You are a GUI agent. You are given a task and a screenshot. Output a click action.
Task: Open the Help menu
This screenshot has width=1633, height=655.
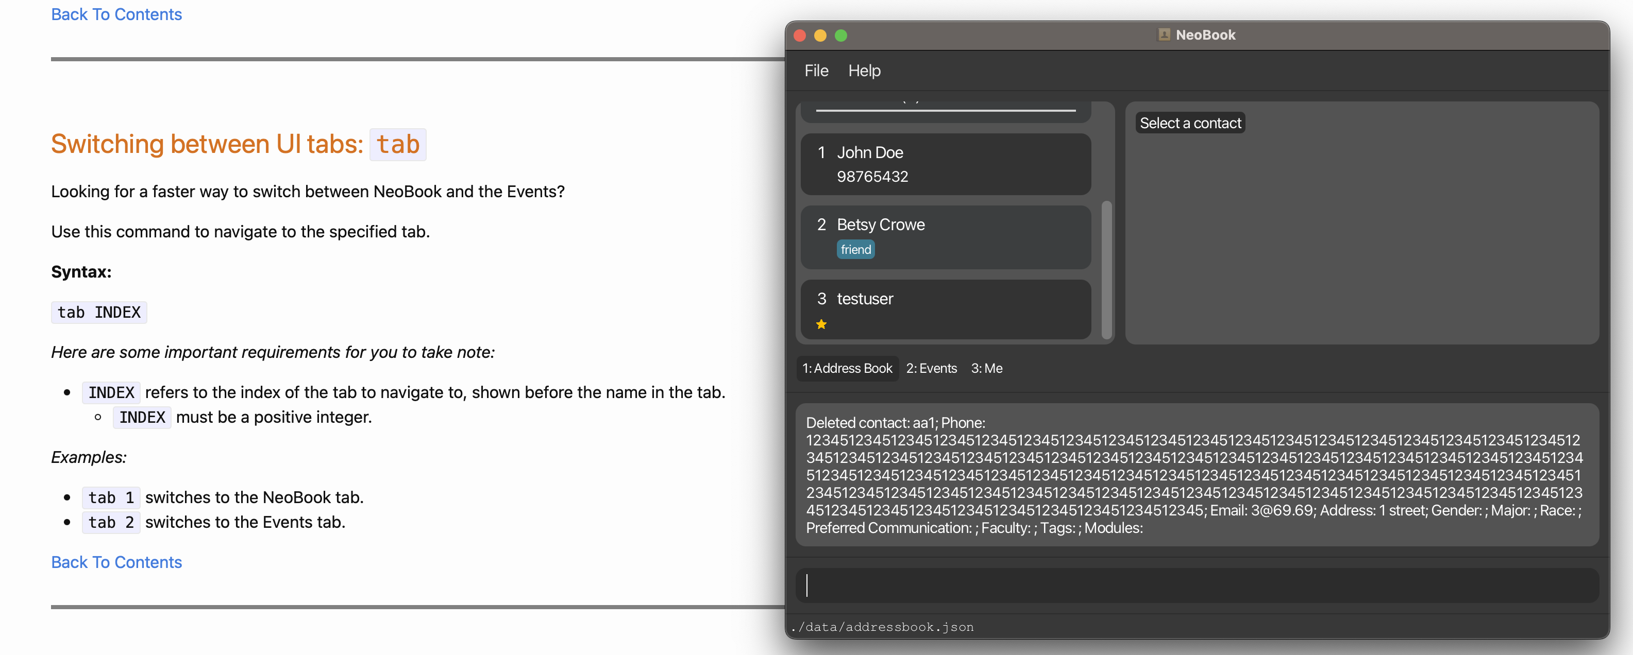coord(864,71)
